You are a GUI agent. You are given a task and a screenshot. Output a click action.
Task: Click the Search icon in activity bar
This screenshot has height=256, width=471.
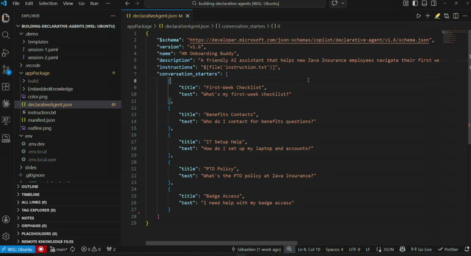(6, 35)
